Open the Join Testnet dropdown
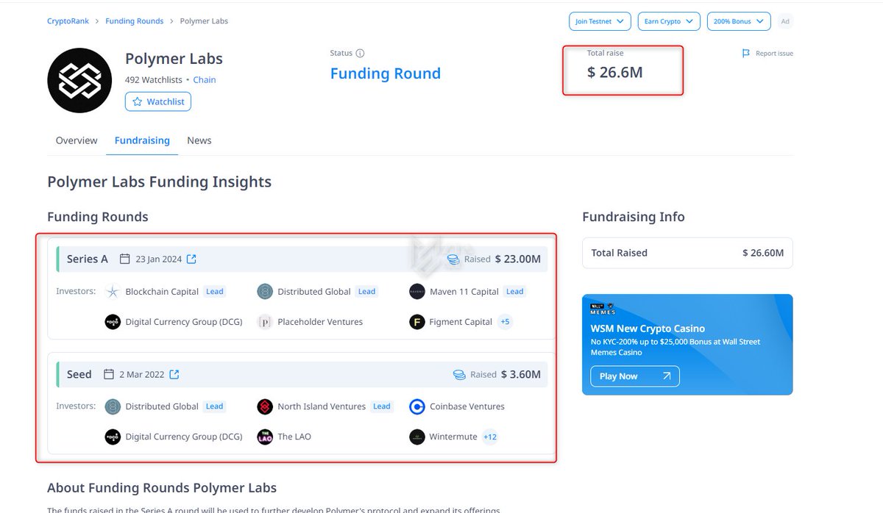Viewport: 883px width, 513px height. coord(600,21)
